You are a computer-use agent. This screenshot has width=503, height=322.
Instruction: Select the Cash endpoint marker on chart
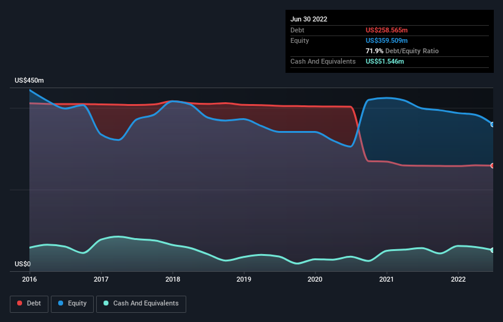point(493,250)
